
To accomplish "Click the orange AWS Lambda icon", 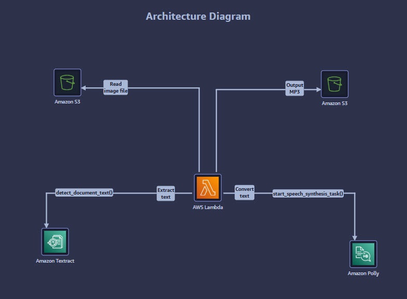I will click(208, 188).
